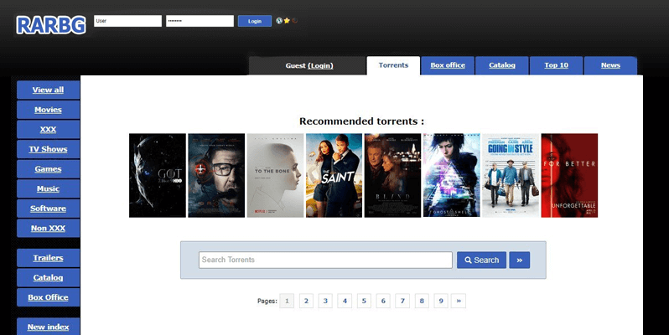
Task: Select View all in sidebar
Action: (x=49, y=90)
